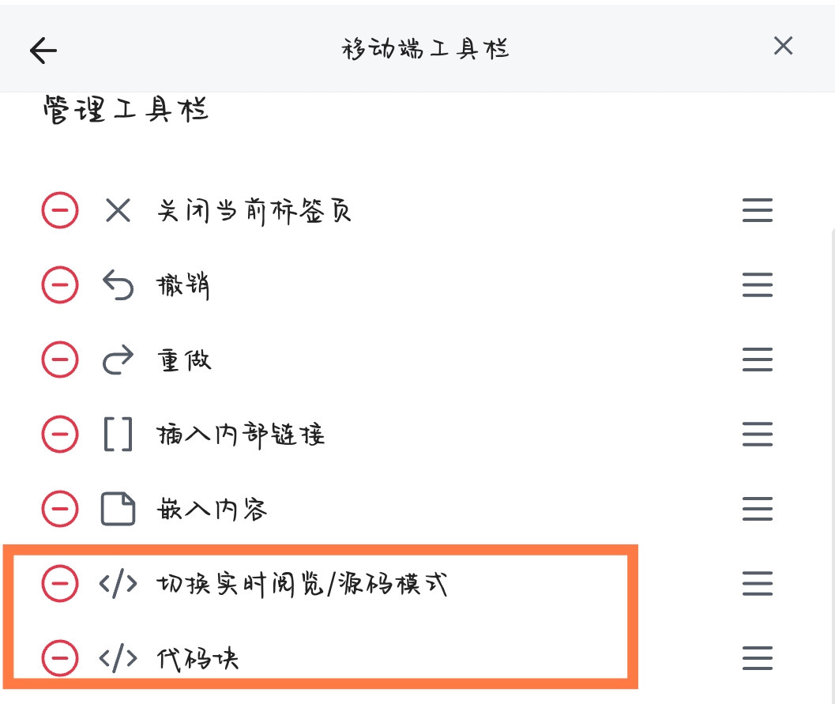Click the 嵌入内容 file icon
The width and height of the screenshot is (835, 704).
(118, 509)
